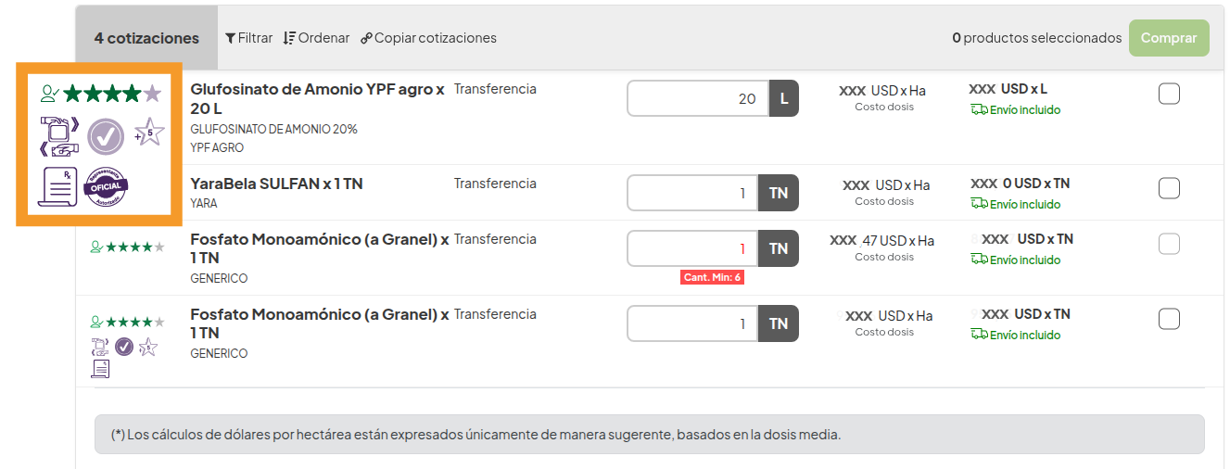Click the large four-star seller rating
This screenshot has height=469, width=1230.
[x=102, y=94]
